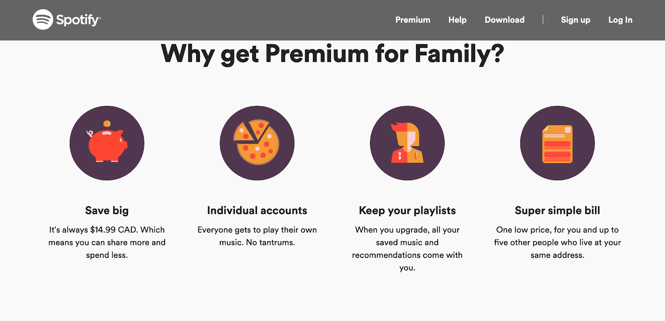
Task: Go to the Download page
Action: point(505,20)
